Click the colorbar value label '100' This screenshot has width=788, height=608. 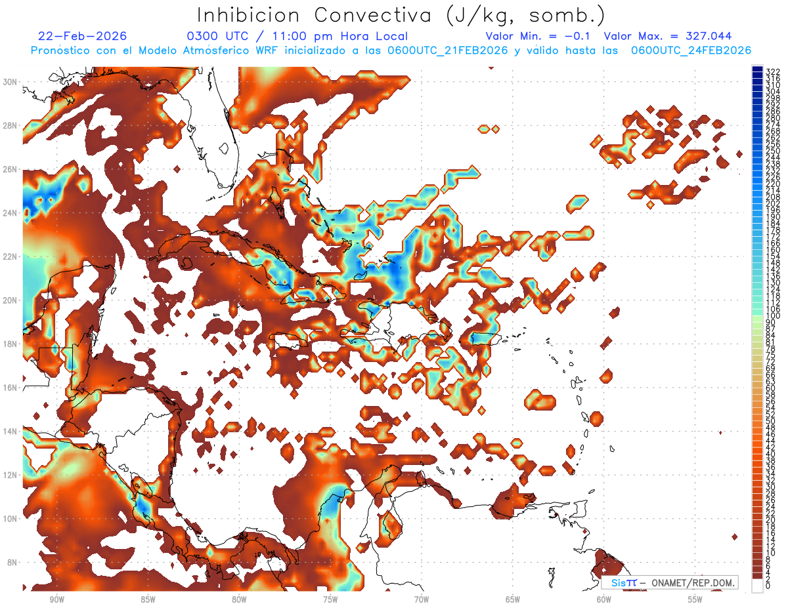[773, 316]
